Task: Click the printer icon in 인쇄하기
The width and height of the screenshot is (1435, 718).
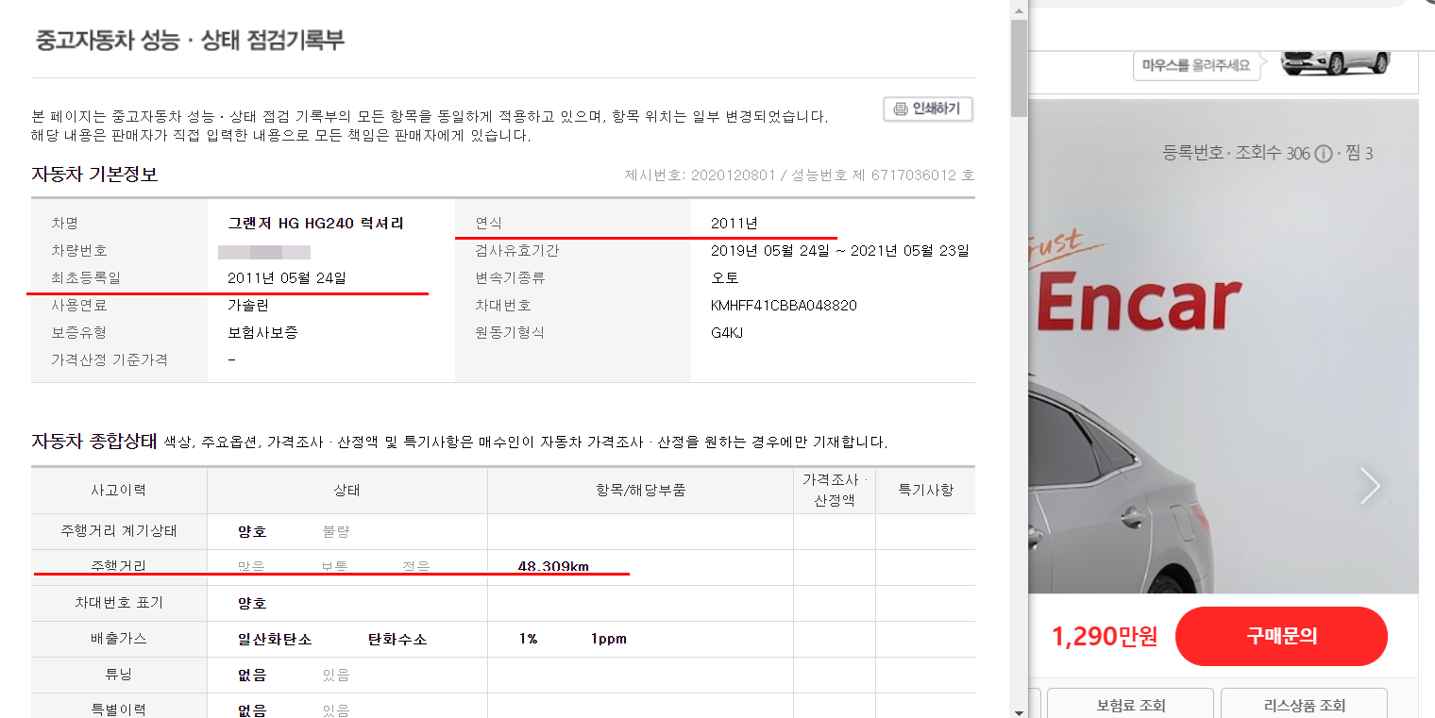Action: [901, 109]
